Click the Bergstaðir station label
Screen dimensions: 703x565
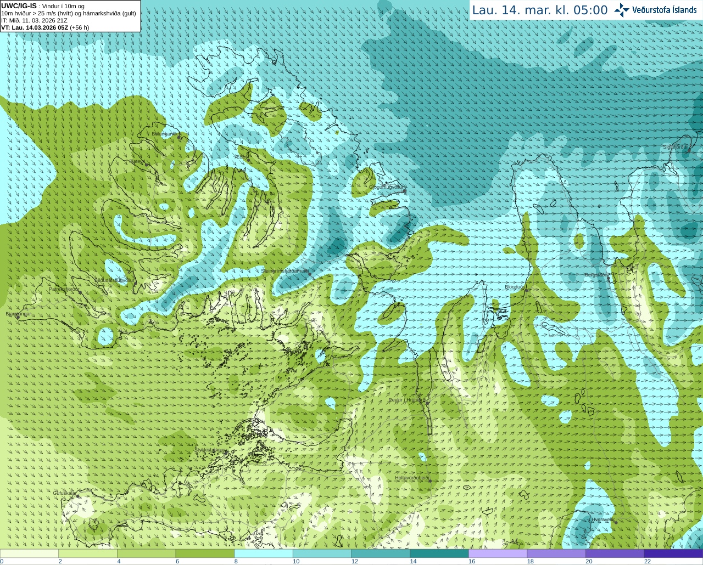(x=596, y=275)
